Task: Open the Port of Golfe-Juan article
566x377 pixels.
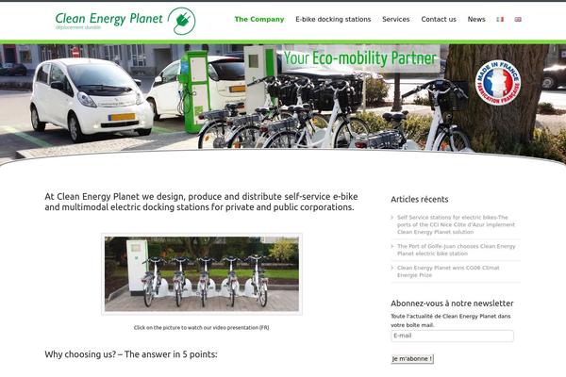Action: point(457,250)
